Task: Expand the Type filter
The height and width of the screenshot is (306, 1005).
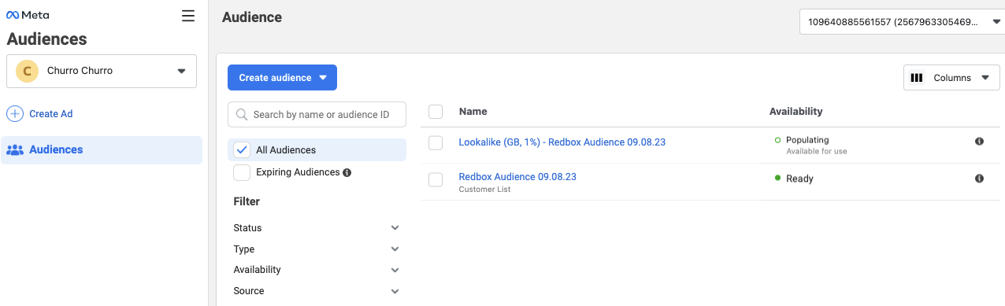Action: coord(317,249)
